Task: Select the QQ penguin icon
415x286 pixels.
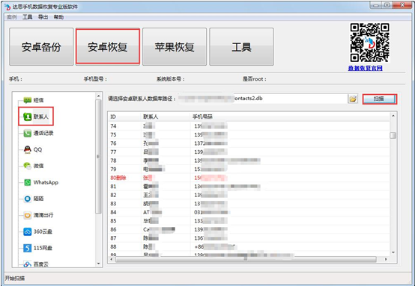Action: (27, 149)
